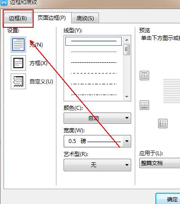
Task: Click the 确定 button
Action: pos(168,199)
